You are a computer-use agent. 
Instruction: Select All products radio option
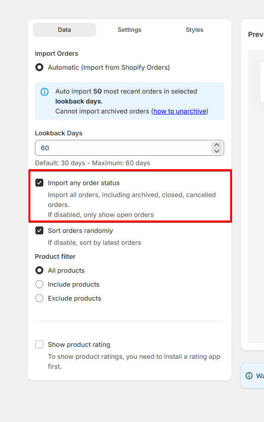pyautogui.click(x=39, y=270)
